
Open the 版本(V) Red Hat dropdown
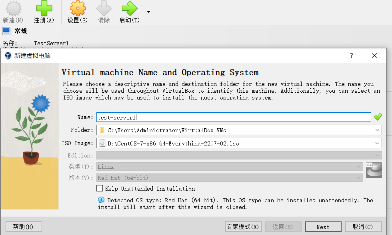tap(230, 178)
